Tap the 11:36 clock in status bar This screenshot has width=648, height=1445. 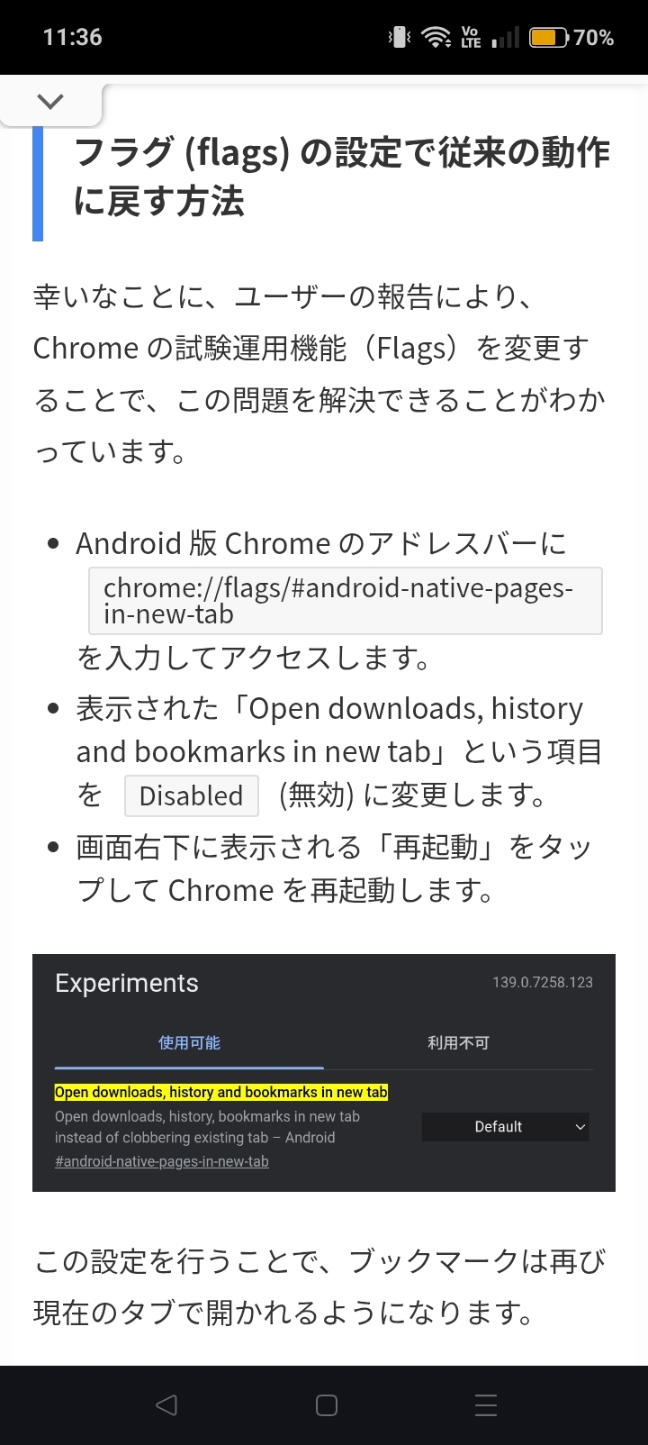coord(73,38)
